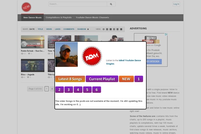Screen dimensions: 201x134
Task: Open the video thumbnail with the man at the mixing desk
Action: pos(113,38)
